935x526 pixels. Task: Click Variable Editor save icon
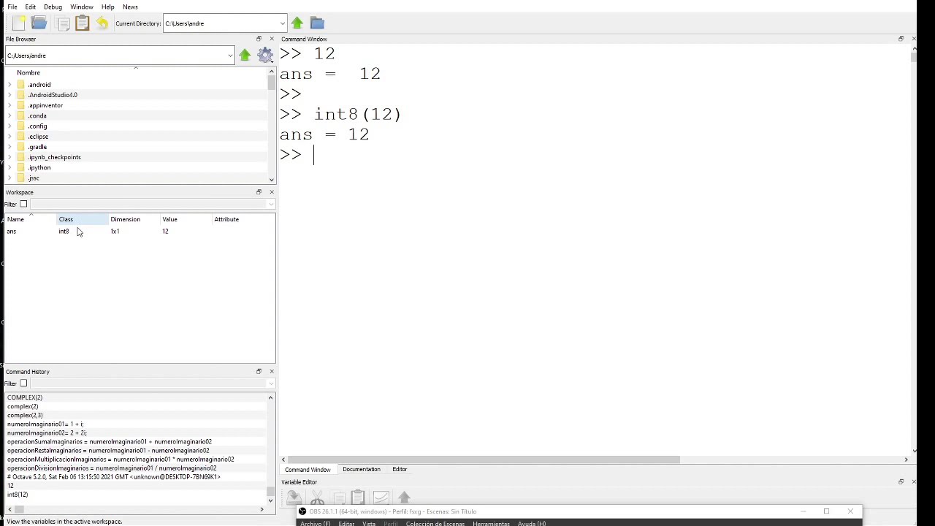pyautogui.click(x=294, y=498)
